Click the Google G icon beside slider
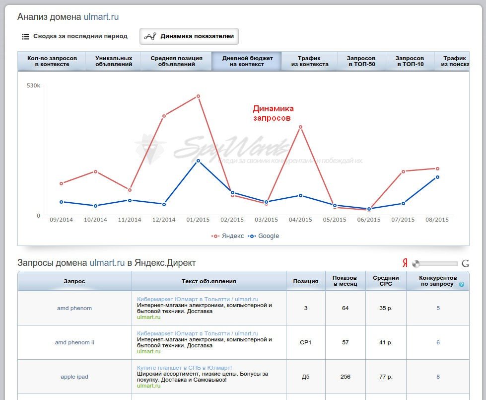 coord(465,263)
